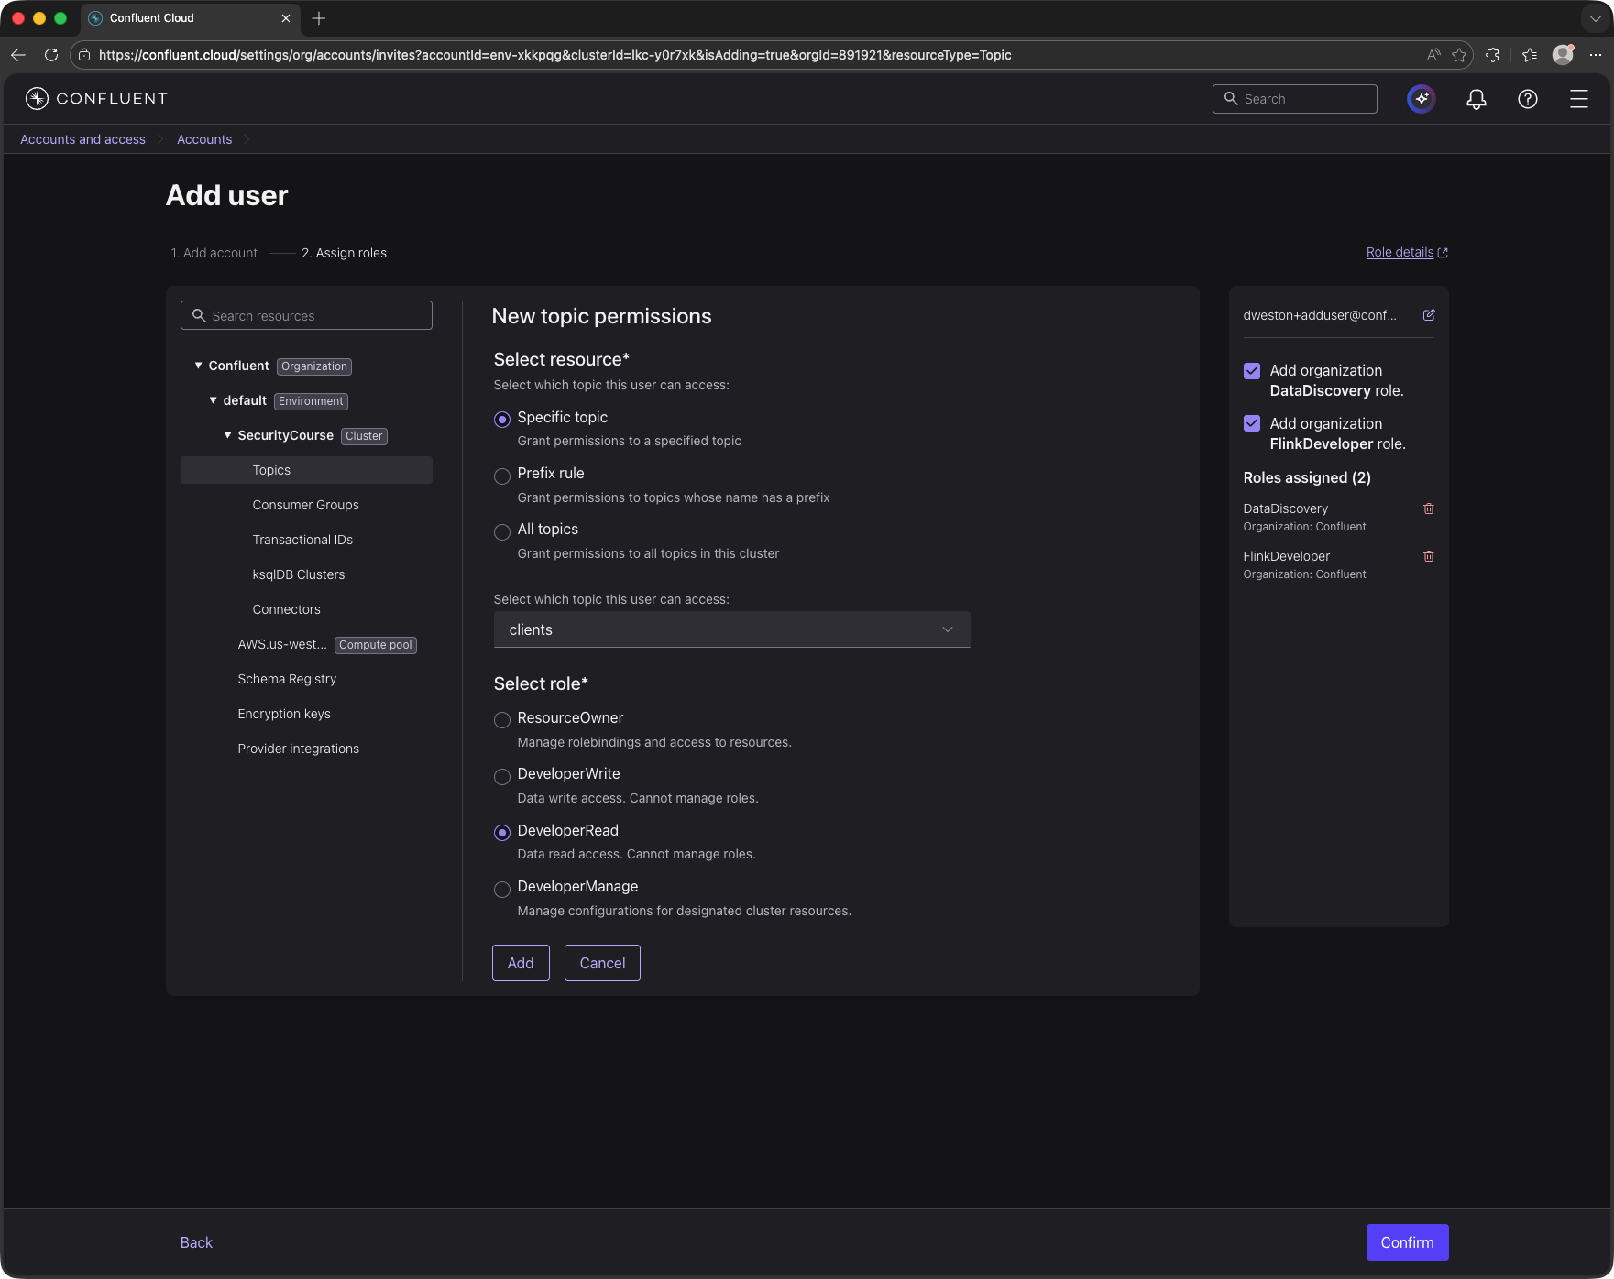Select the All topics radio button
The image size is (1614, 1279).
(x=502, y=532)
